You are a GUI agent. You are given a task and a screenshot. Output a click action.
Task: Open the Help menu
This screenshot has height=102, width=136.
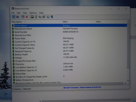(41, 13)
